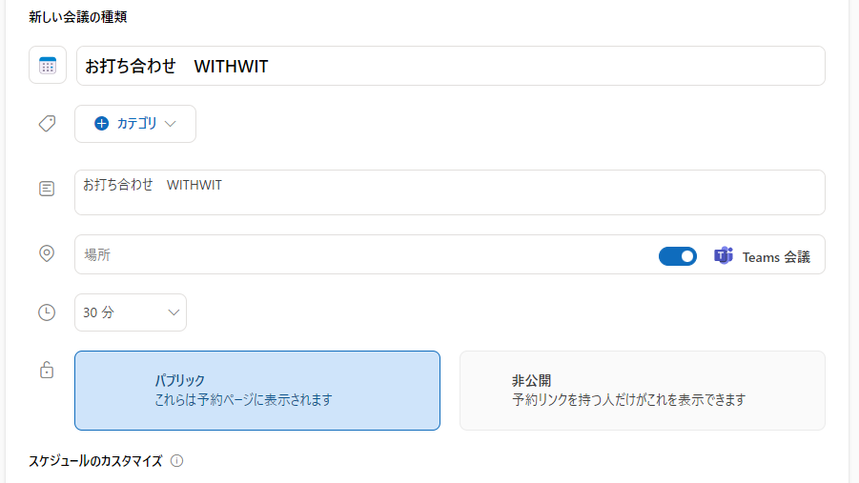Click the スケジュールのカスタマイズ section heading
The width and height of the screenshot is (859, 483).
click(x=95, y=461)
